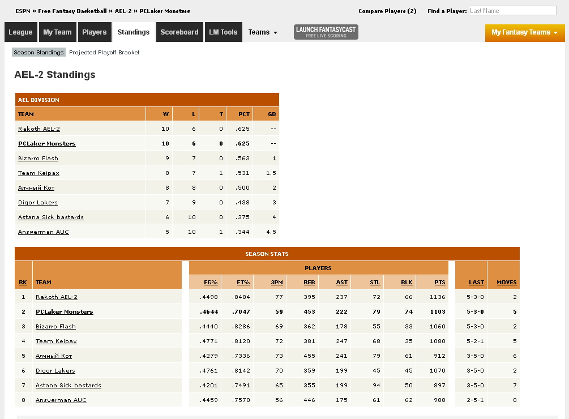
Task: Sort season stats by REB
Action: coord(309,282)
